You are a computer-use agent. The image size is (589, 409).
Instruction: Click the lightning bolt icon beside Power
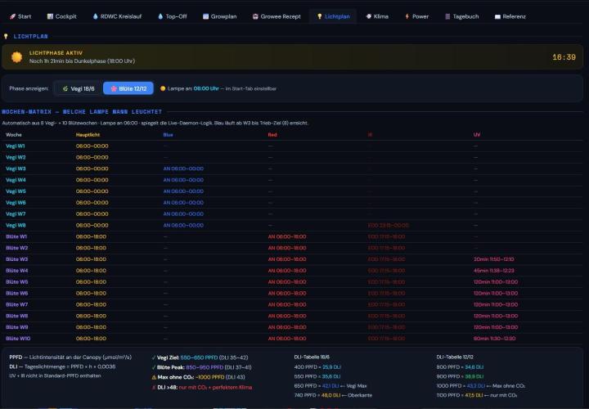tap(407, 16)
